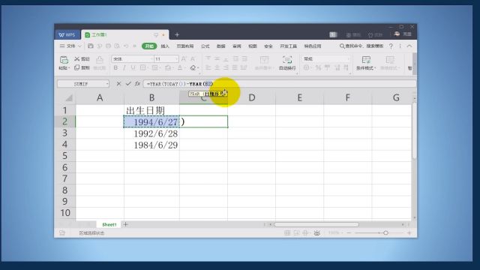480x270 pixels.
Task: Confirm the formula with the checkmark icon
Action: pos(128,83)
